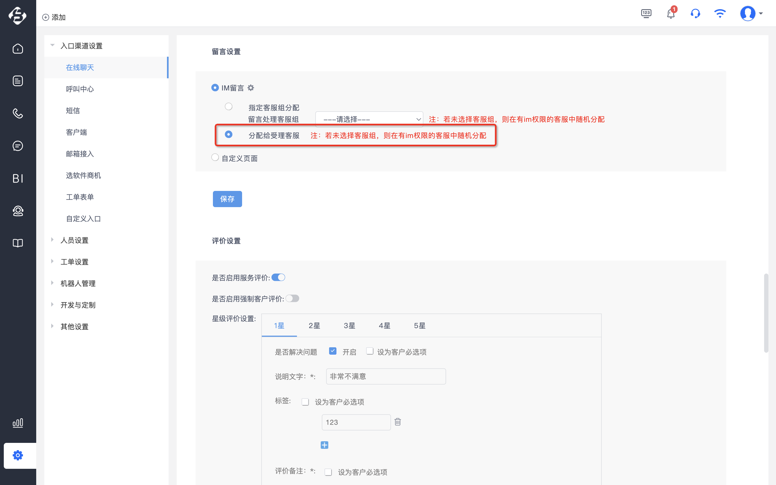Click the headset support icon

click(695, 14)
